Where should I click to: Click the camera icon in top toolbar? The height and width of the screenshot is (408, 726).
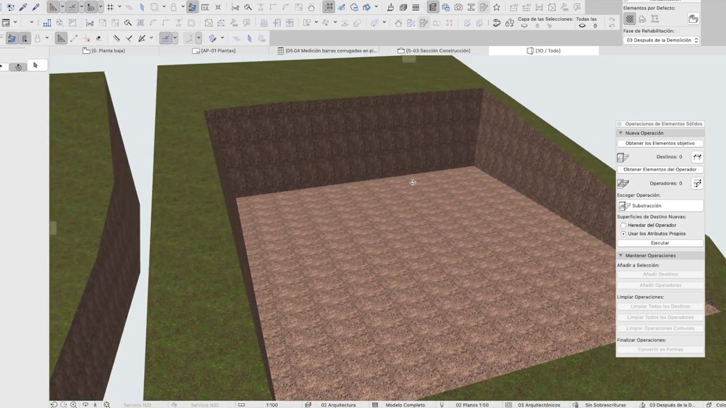pyautogui.click(x=458, y=7)
